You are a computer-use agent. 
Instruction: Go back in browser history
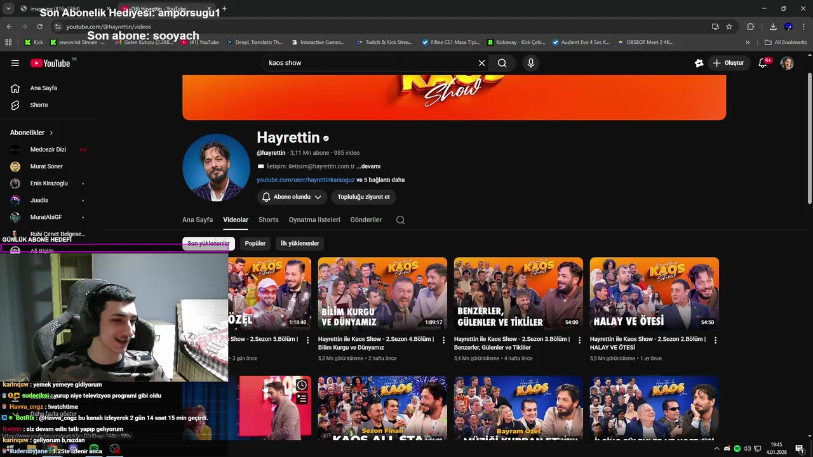9,27
